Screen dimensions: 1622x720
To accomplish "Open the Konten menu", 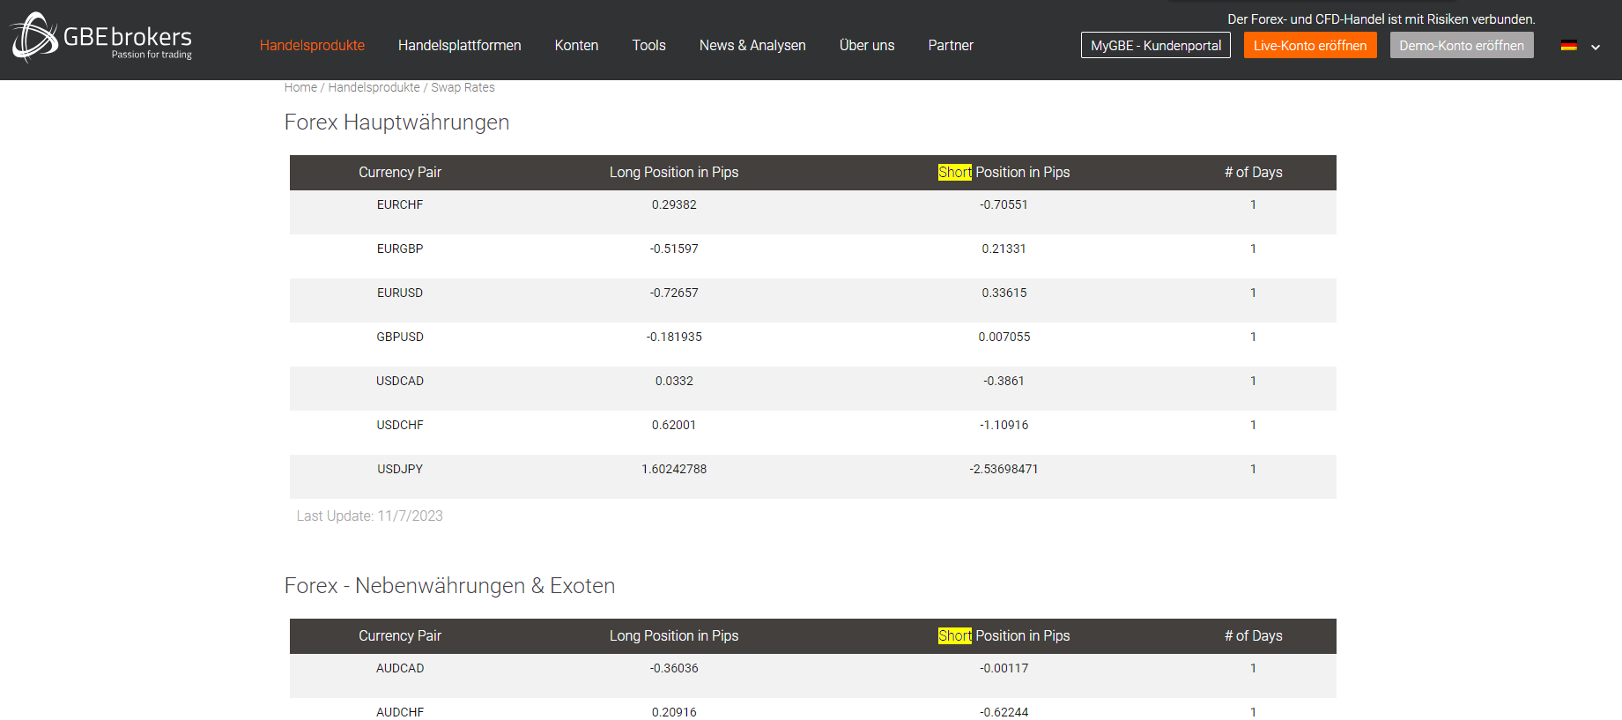I will (x=576, y=45).
